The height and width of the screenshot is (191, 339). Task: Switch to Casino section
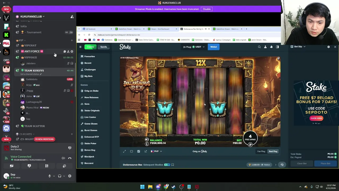point(91,47)
